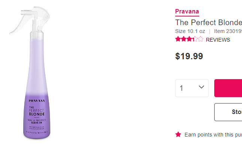
Task: Click the Size 10.1 oz text
Action: [x=191, y=31]
